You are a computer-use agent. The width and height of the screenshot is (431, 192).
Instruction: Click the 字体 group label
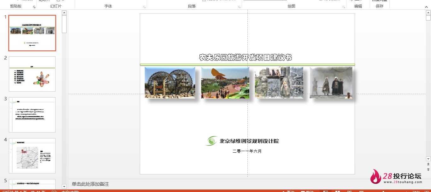click(108, 6)
